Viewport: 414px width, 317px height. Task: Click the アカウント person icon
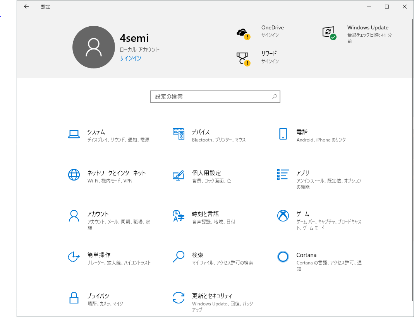tap(74, 216)
